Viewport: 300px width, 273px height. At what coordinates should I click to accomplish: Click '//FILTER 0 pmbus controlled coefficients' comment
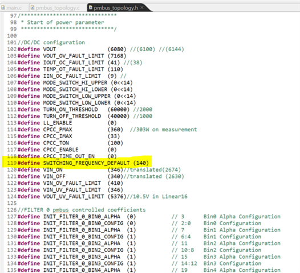[x=82, y=210]
